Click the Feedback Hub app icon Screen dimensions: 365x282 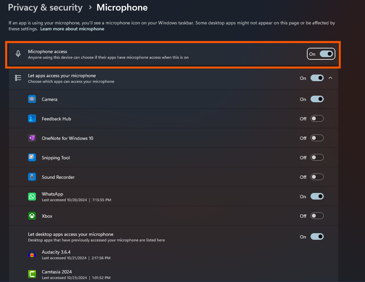click(x=32, y=118)
